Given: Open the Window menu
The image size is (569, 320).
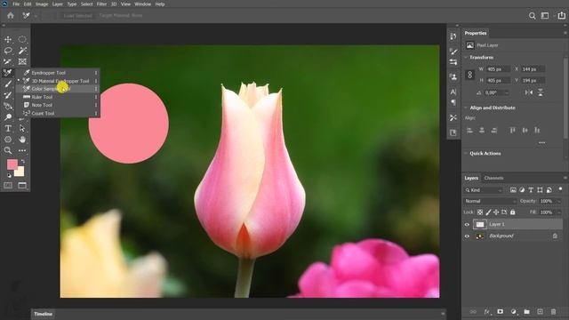Looking at the screenshot, I should click(x=142, y=4).
